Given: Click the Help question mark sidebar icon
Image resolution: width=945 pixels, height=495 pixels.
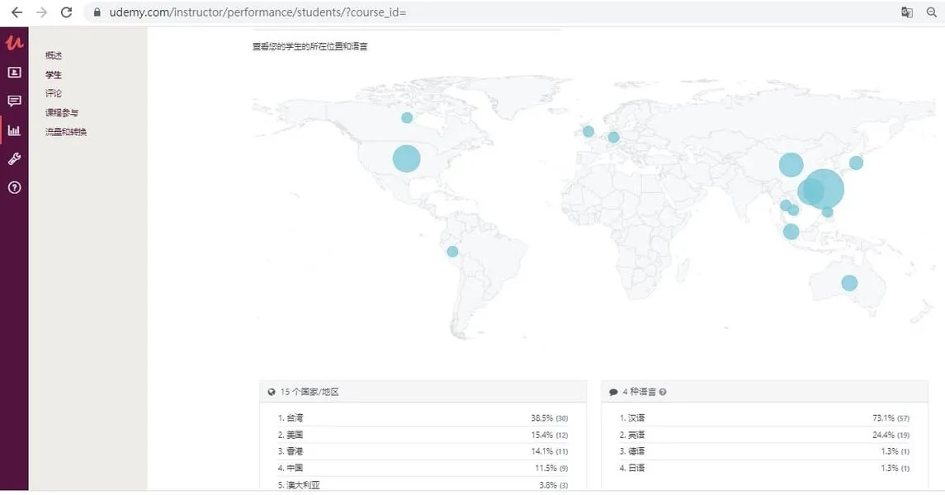Looking at the screenshot, I should tap(14, 188).
